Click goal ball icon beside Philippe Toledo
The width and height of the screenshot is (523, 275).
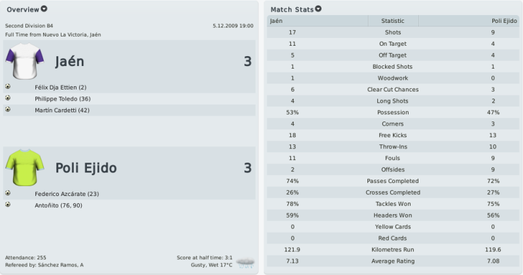pos(8,98)
